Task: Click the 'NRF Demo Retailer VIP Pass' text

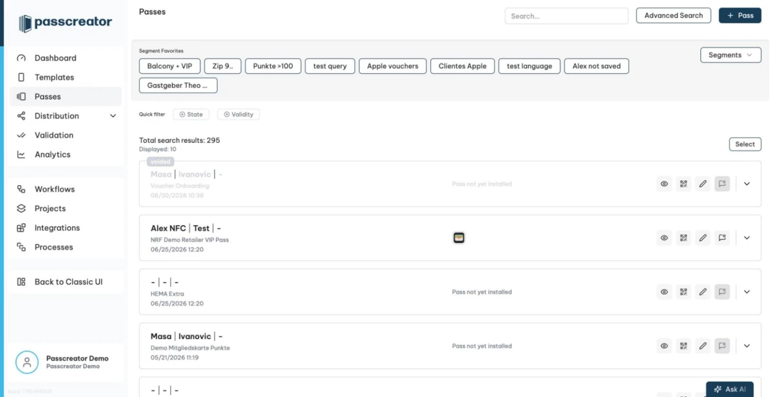Action: coord(189,240)
